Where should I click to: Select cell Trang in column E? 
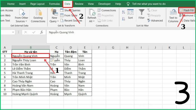pyautogui.click(x=85, y=73)
